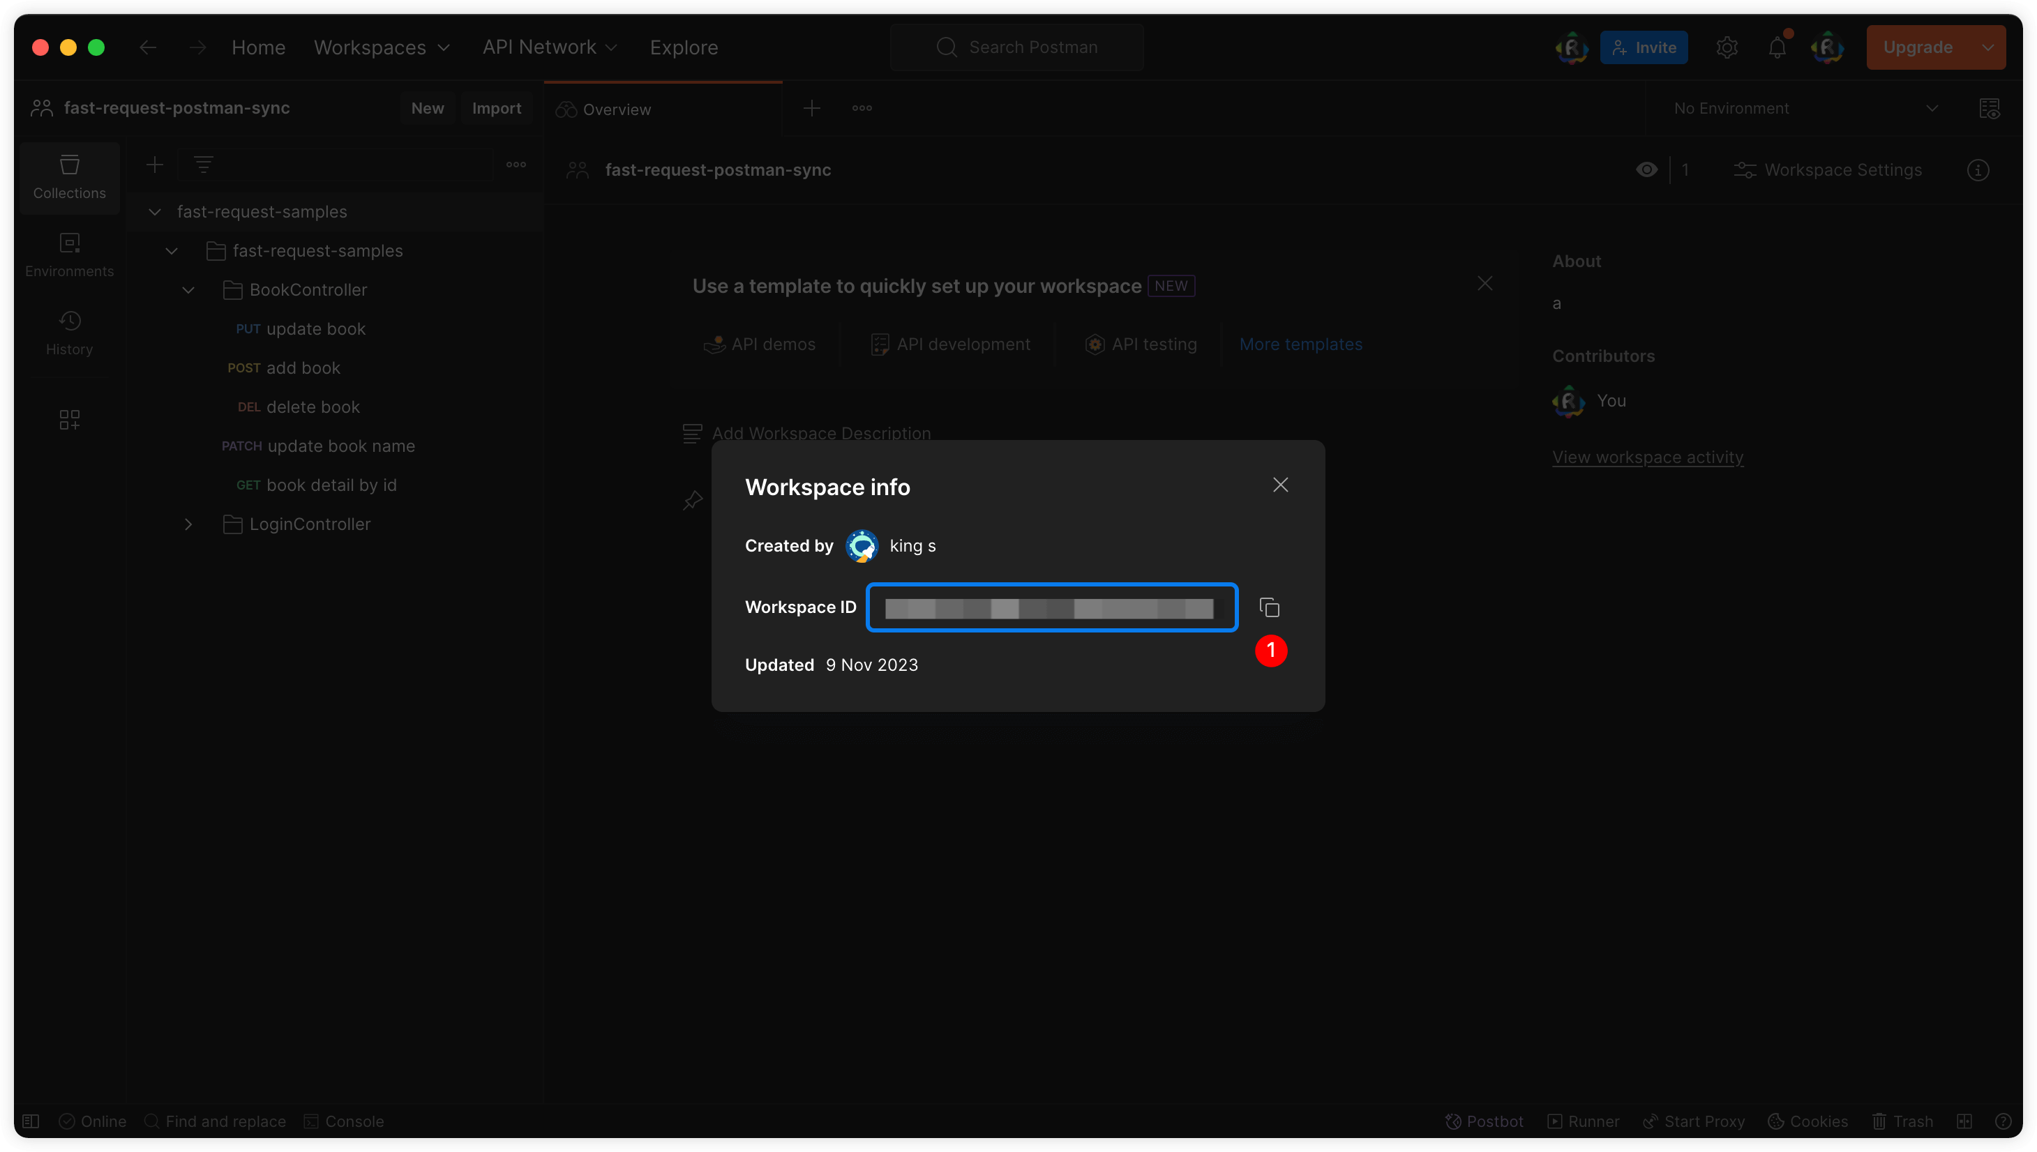The width and height of the screenshot is (2037, 1152).
Task: Toggle the fast-request-samples collection
Action: pyautogui.click(x=153, y=211)
